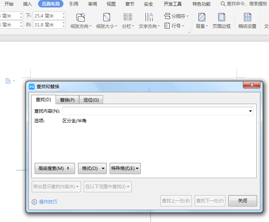
Task: Open the 特殊格式(E) dropdown button
Action: coord(125,168)
